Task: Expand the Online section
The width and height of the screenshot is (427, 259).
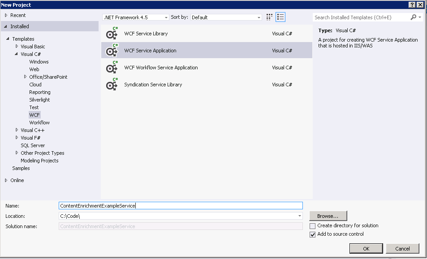Action: click(x=6, y=180)
